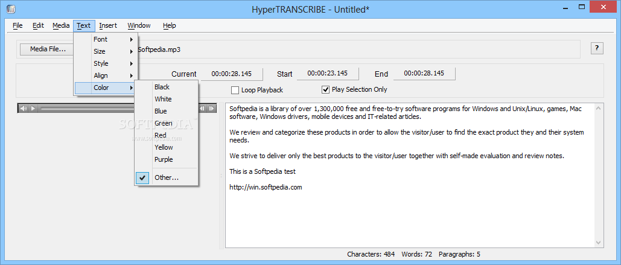This screenshot has width=621, height=265.
Task: Open the Align submenu
Action: click(x=106, y=75)
